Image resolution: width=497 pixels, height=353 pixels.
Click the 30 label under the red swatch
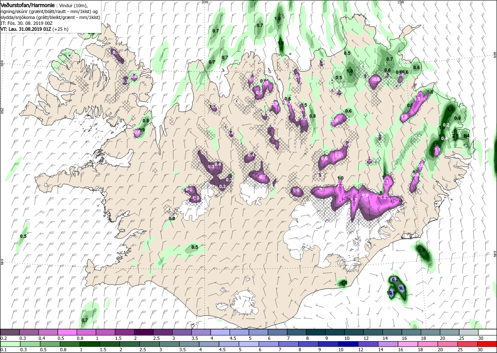[480, 350]
